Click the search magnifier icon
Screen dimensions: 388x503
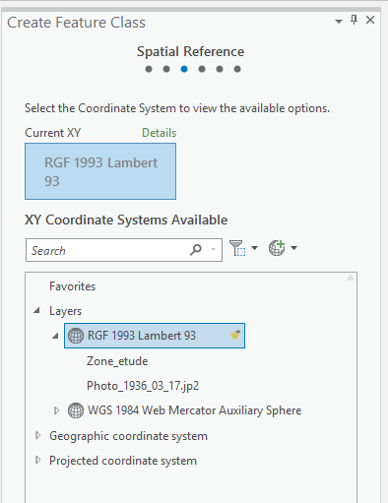pyautogui.click(x=196, y=250)
